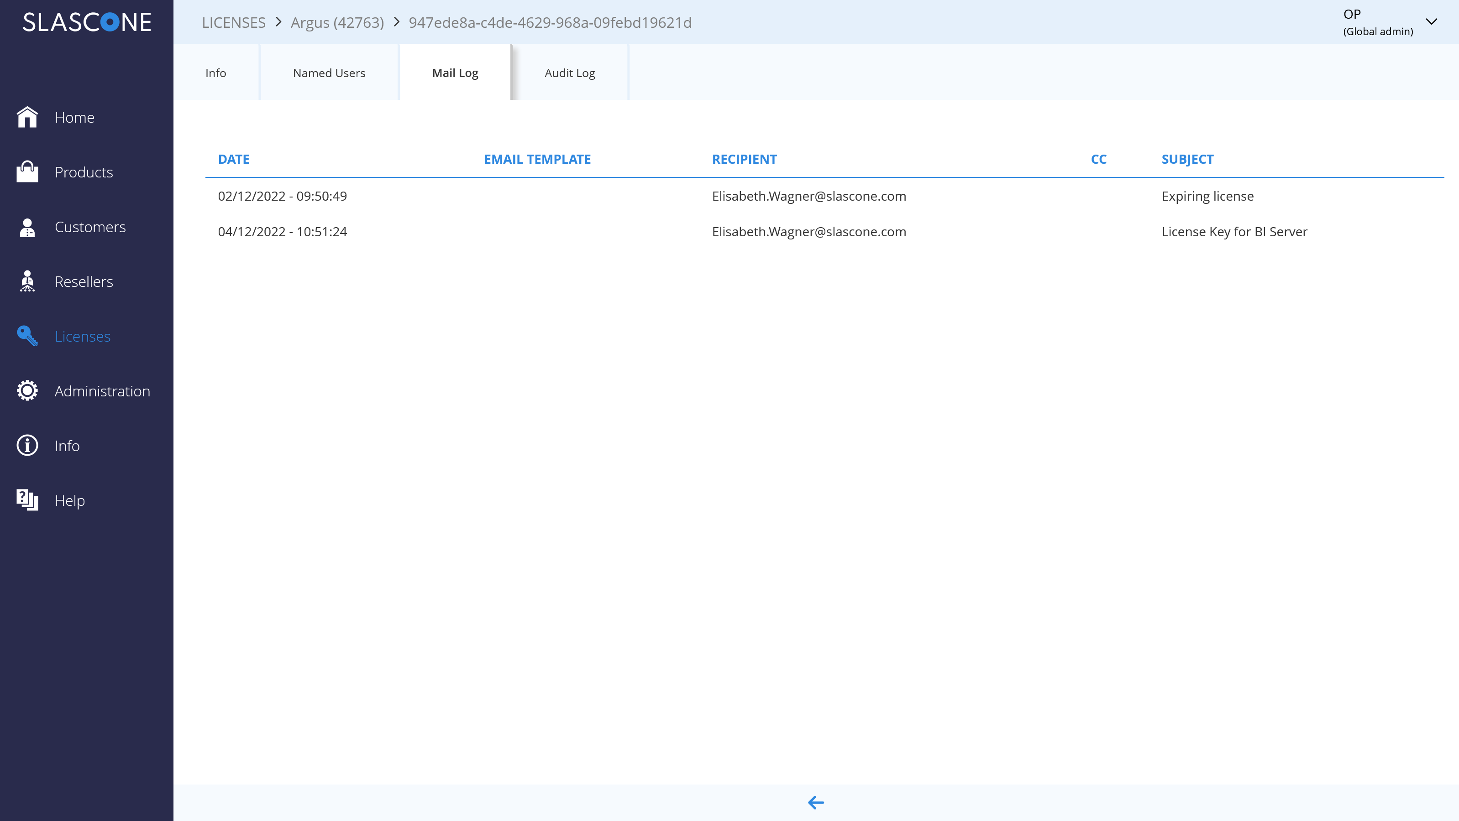Select the Mail Log tab
The width and height of the screenshot is (1459, 821).
[x=455, y=73]
